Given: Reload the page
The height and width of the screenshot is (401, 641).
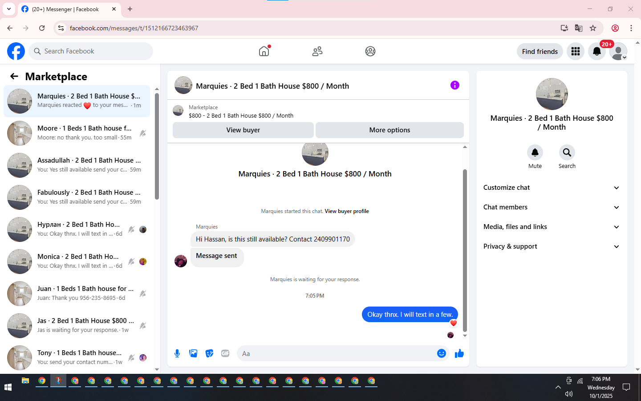Looking at the screenshot, I should (42, 28).
